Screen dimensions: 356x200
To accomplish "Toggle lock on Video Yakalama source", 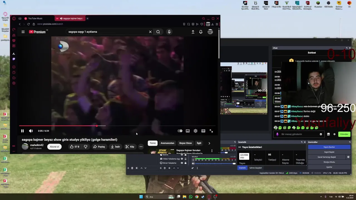I will [x=186, y=159].
